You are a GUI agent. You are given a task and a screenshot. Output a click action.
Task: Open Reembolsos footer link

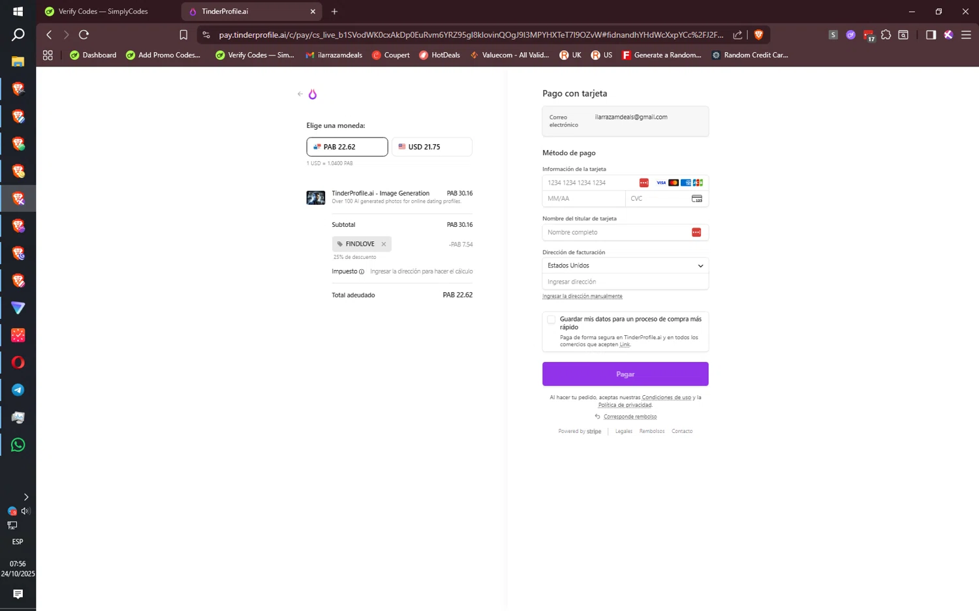click(x=652, y=432)
